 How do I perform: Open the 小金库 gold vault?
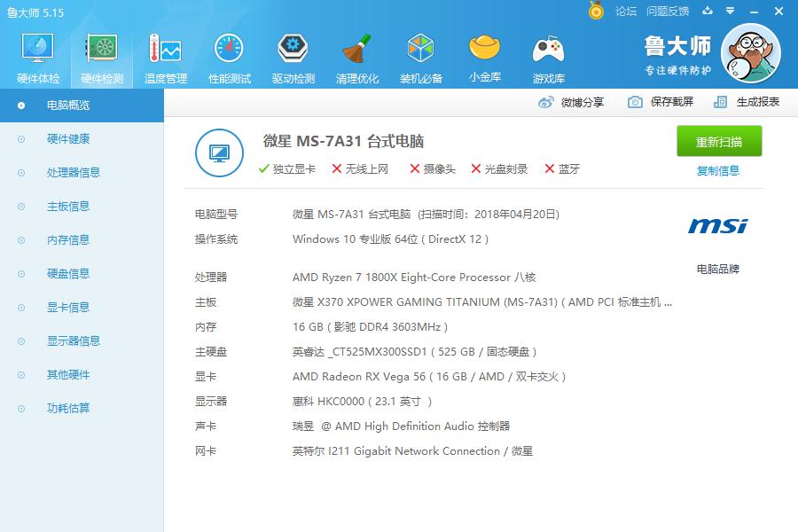(484, 55)
